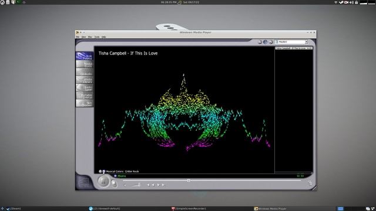Open Windows Media Player window icon menu
Image resolution: width=376 pixels, height=211 pixels.
click(x=77, y=32)
